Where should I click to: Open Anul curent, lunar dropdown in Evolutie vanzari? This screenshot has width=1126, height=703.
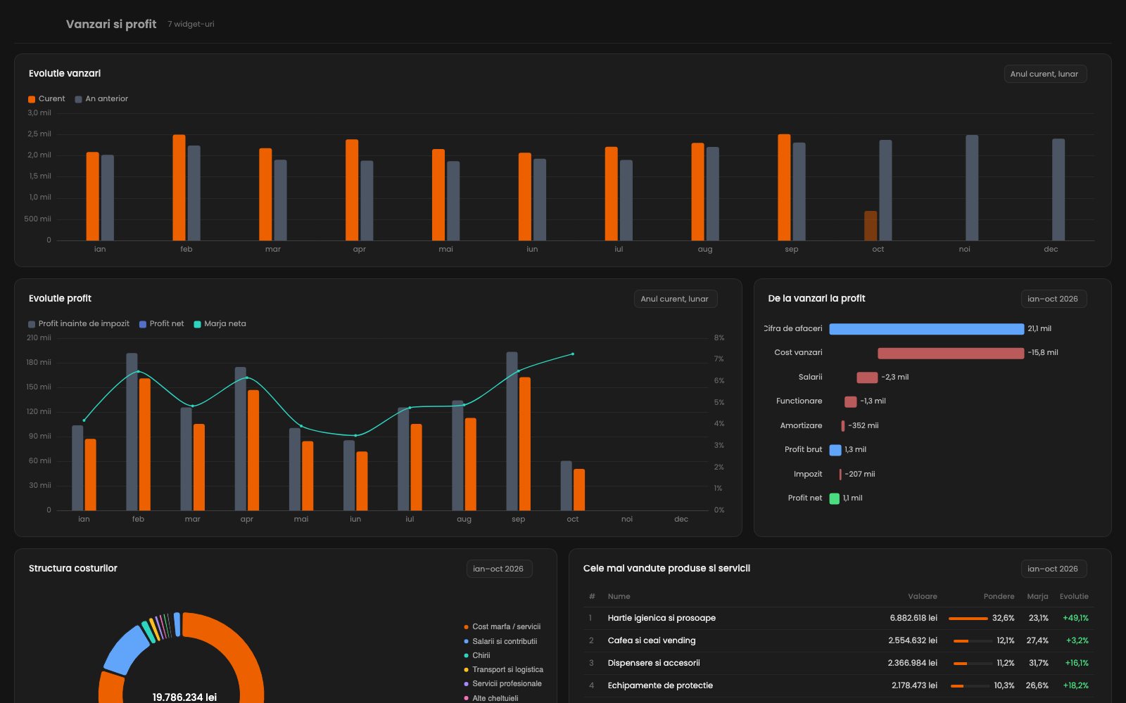tap(1045, 74)
